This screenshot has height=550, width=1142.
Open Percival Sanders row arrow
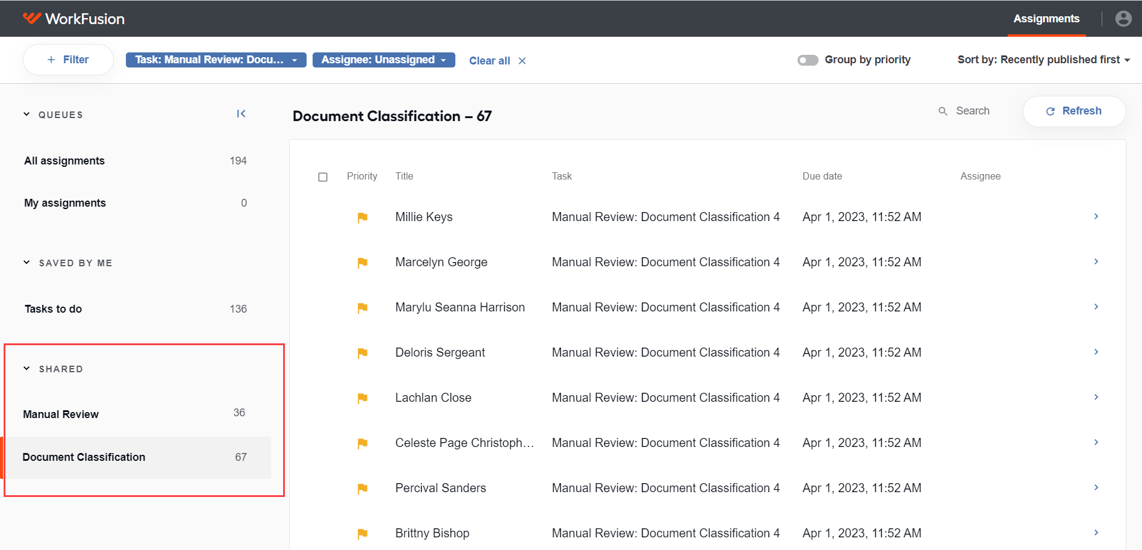[x=1096, y=487]
